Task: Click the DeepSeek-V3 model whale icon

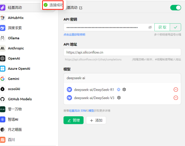Action: pyautogui.click(x=69, y=98)
